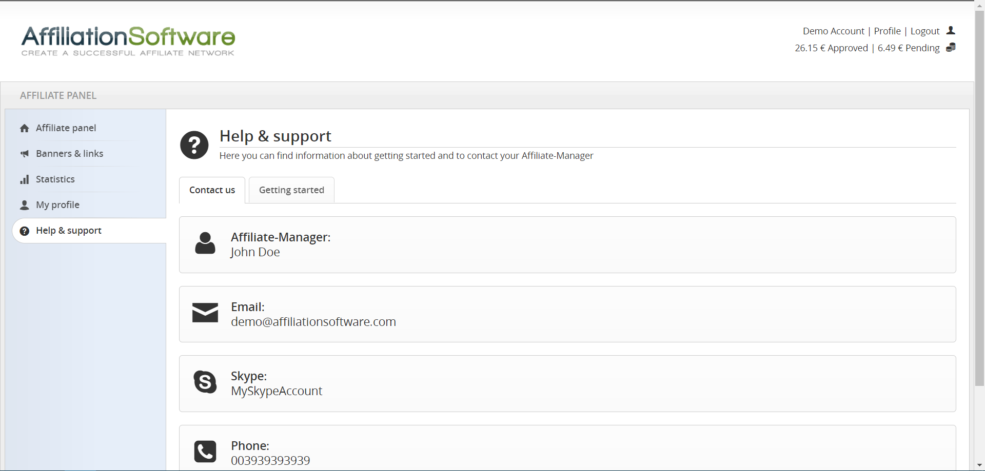Click the user silhouette icon beside Logout
Image resolution: width=985 pixels, height=471 pixels.
(x=951, y=31)
